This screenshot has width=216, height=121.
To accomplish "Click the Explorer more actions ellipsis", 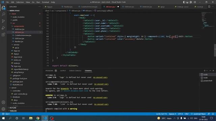I will pyautogui.click(x=39, y=7).
